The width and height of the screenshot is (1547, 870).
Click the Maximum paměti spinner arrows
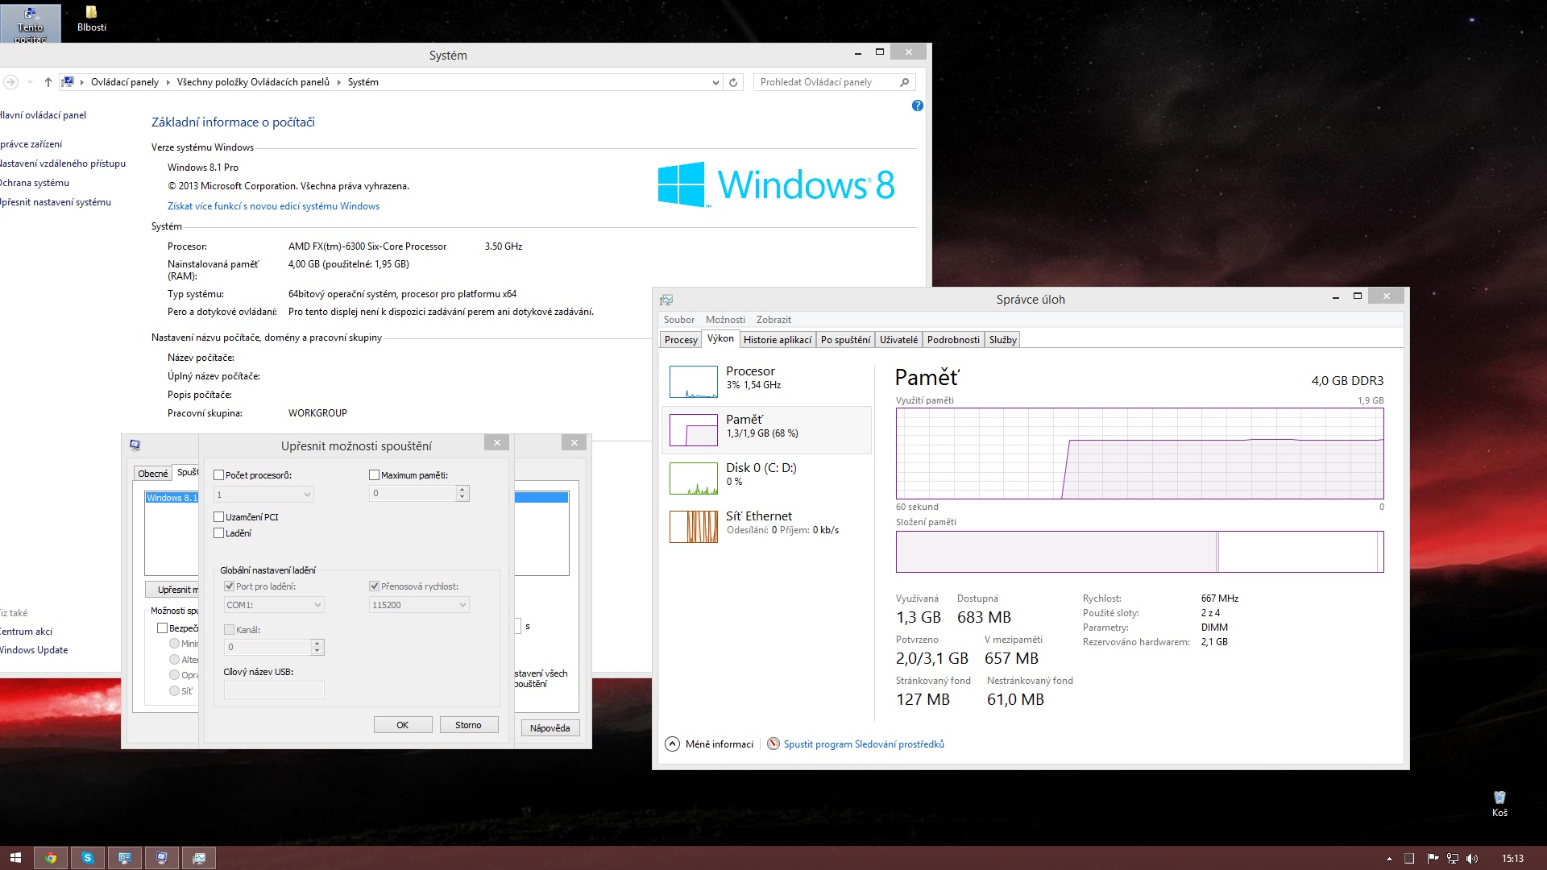pos(462,493)
